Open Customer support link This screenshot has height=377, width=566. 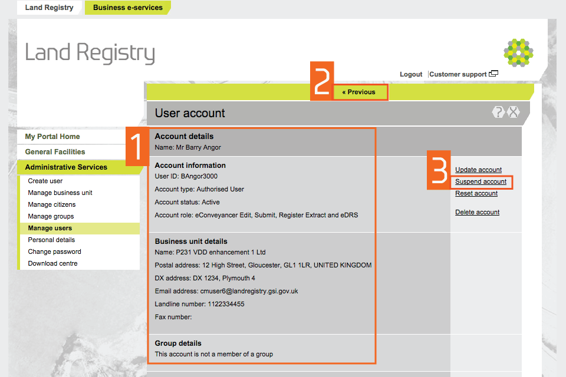pyautogui.click(x=458, y=74)
